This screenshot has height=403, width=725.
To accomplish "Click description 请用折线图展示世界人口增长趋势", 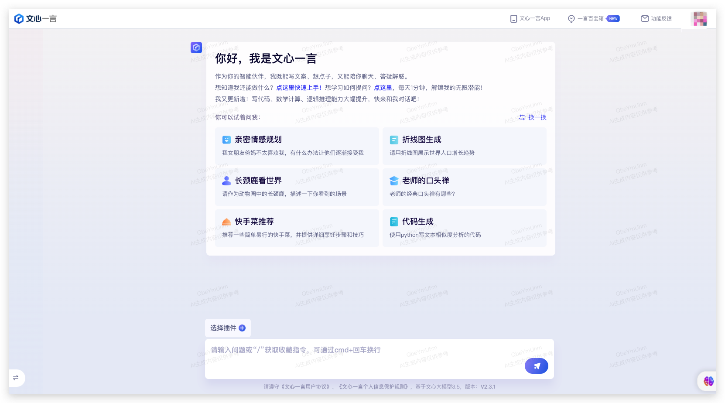I will 432,153.
